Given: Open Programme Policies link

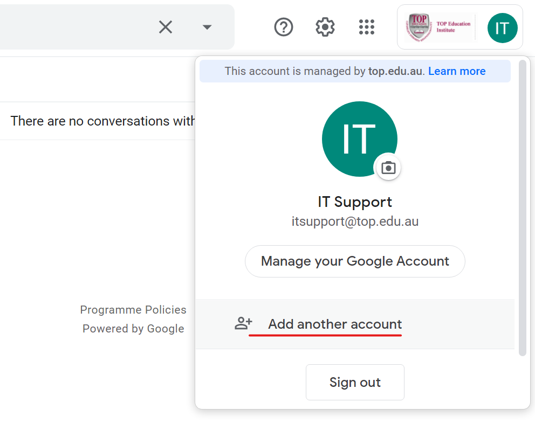Looking at the screenshot, I should [133, 309].
